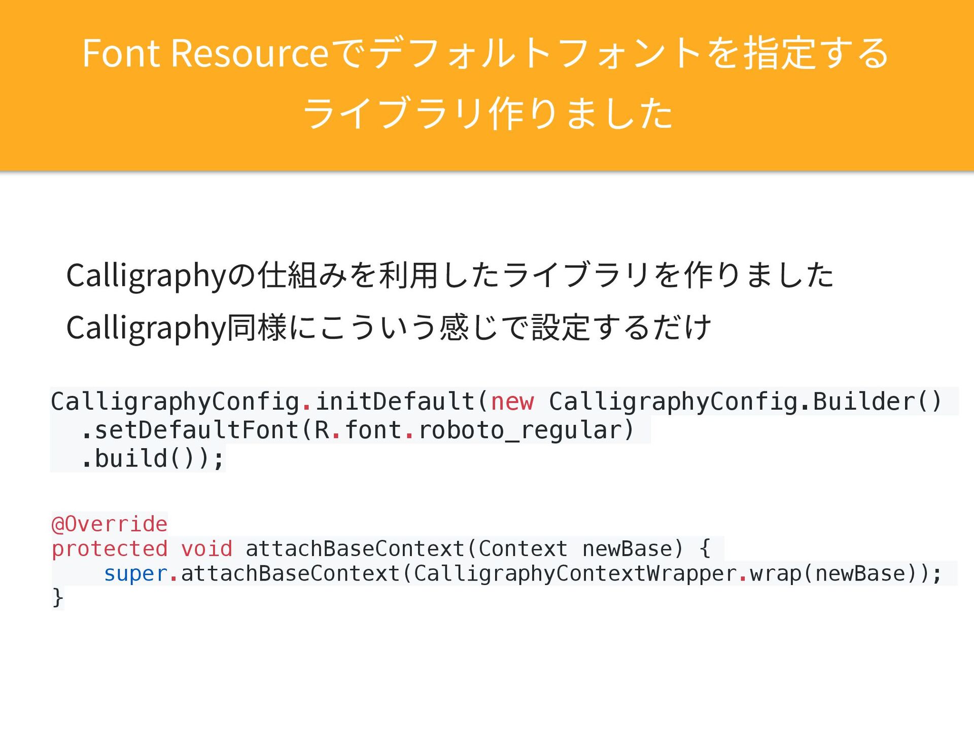
Task: Click the sentence 'Calligraphyの仕組みを利用したライブラリを作りました'
Action: (x=450, y=275)
